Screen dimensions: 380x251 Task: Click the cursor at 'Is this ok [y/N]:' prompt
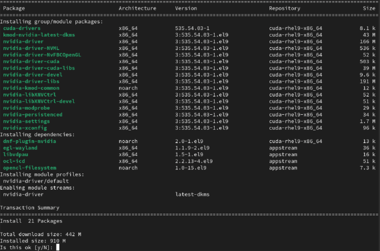[x=58, y=247]
